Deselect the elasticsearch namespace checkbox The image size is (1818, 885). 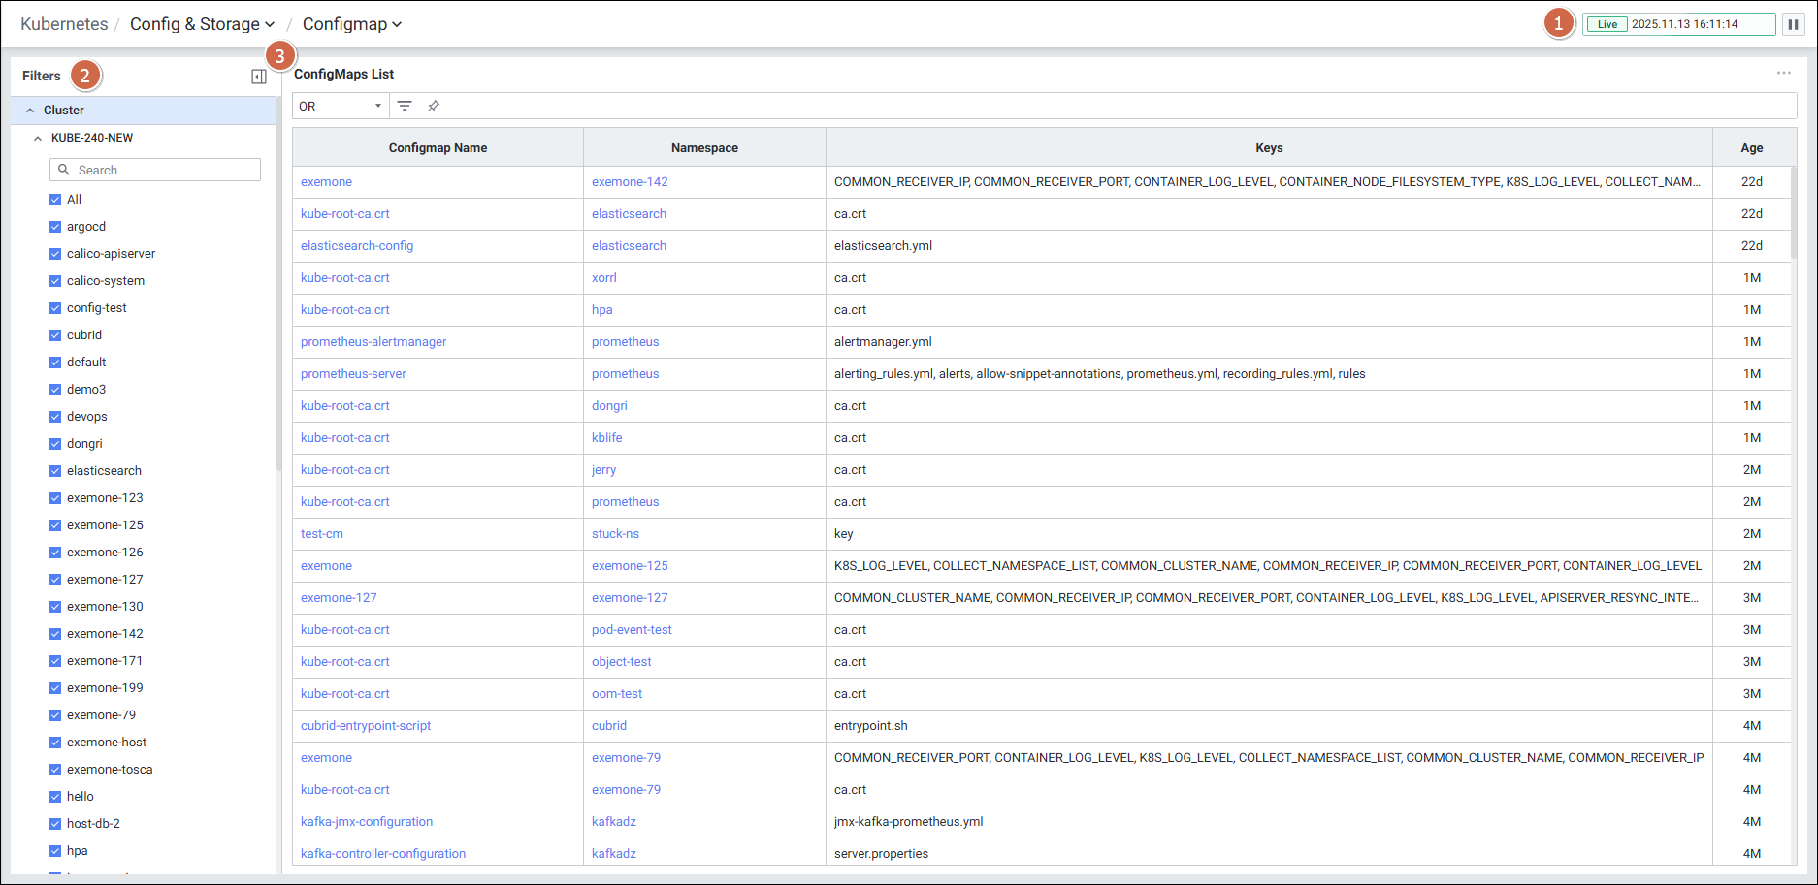click(55, 471)
